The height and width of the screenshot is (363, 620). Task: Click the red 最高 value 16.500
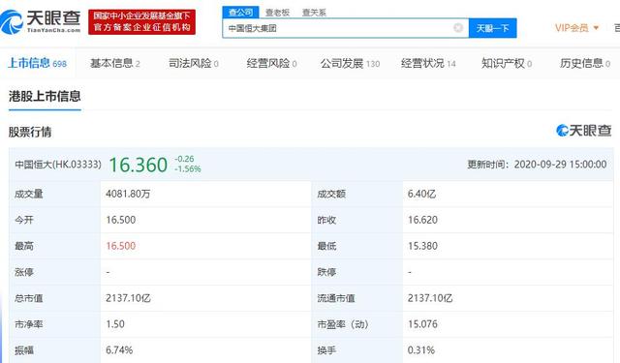(120, 246)
